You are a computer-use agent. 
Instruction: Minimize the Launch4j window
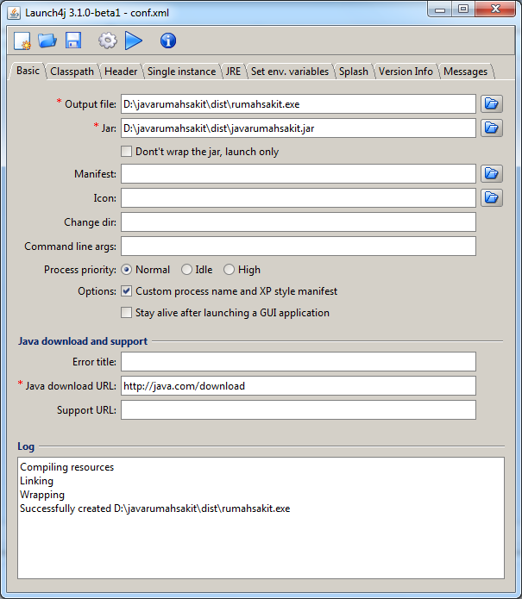[x=440, y=9]
